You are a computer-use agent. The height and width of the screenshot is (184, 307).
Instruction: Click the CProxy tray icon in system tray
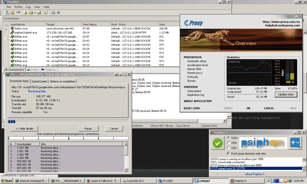[273, 181]
